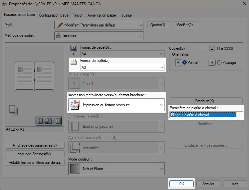Switch to the Finition tab
This screenshot has height=190, width=249.
tap(78, 15)
